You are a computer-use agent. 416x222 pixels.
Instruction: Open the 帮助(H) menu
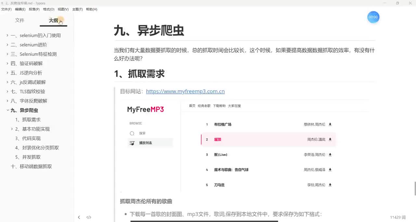click(92, 9)
